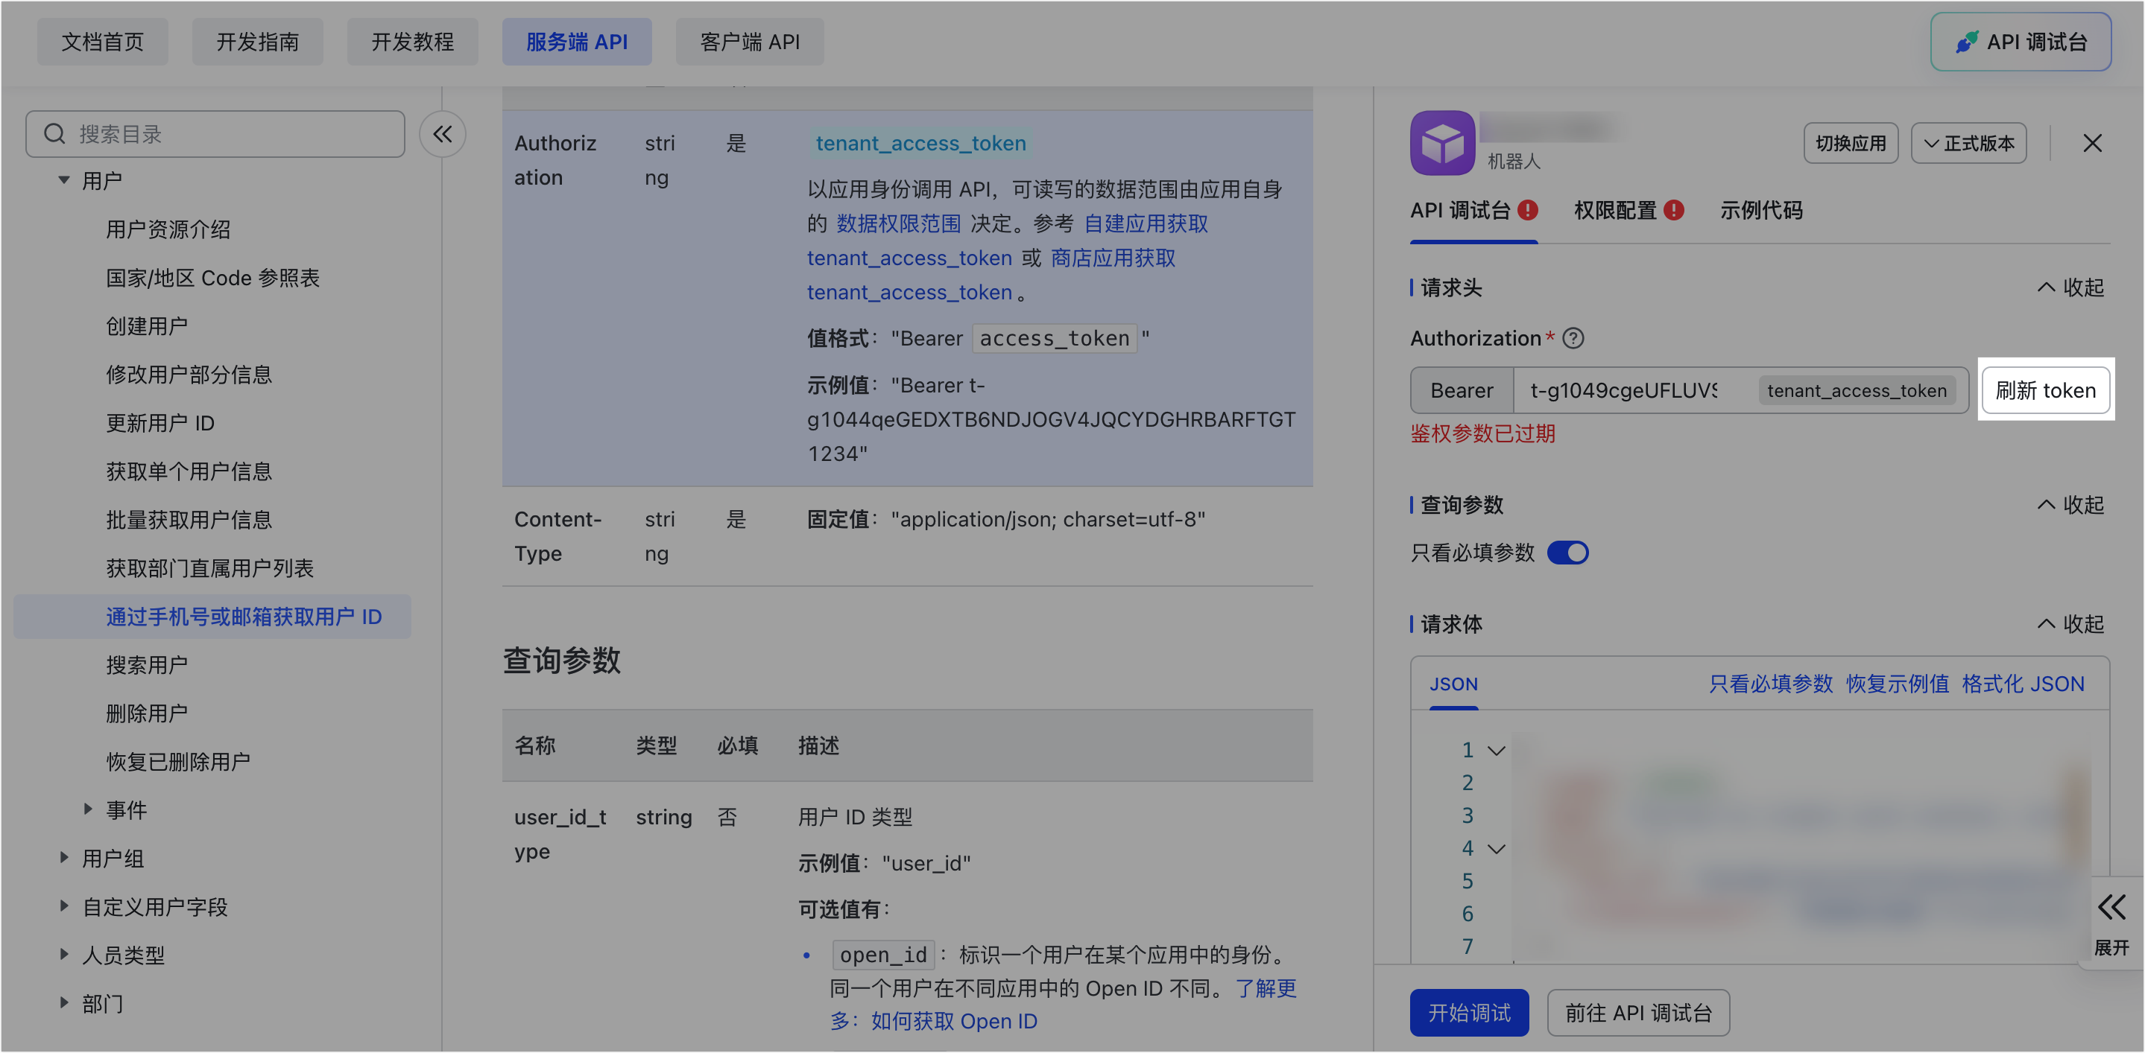Expand the panel via 展开 double-arrow icon
This screenshot has width=2145, height=1053.
click(x=2111, y=908)
